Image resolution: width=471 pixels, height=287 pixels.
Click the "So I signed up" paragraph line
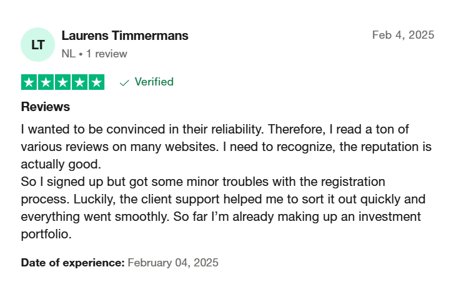pyautogui.click(x=203, y=182)
